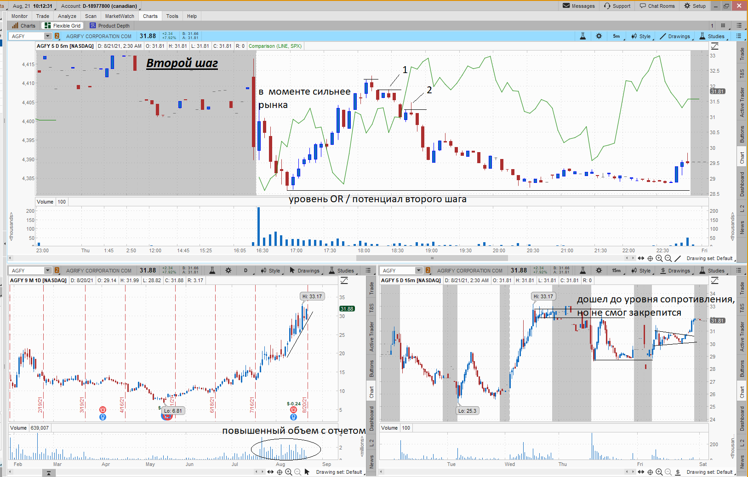
Task: Click Comparison (LINE, SPX) study label
Action: coord(275,46)
